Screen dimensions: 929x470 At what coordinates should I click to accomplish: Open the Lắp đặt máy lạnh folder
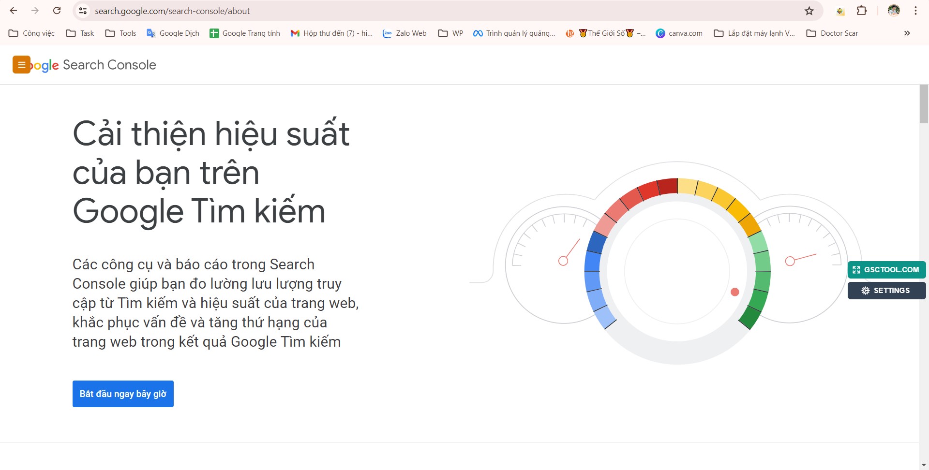tap(755, 33)
